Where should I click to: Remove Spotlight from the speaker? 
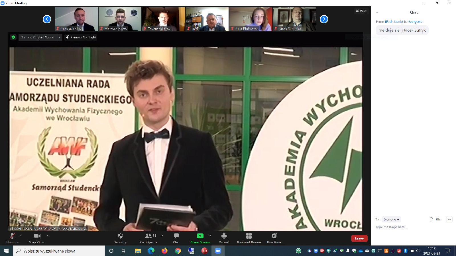(81, 37)
